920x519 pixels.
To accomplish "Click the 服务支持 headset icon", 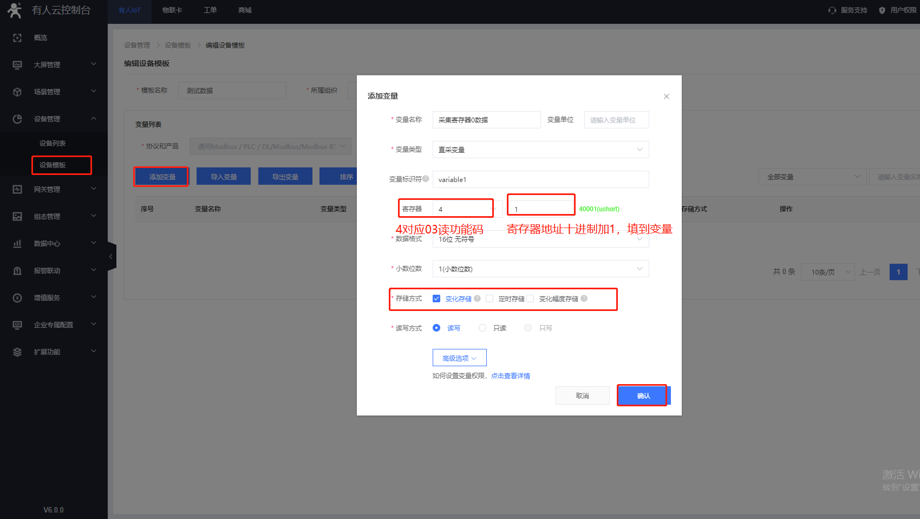I will 832,10.
